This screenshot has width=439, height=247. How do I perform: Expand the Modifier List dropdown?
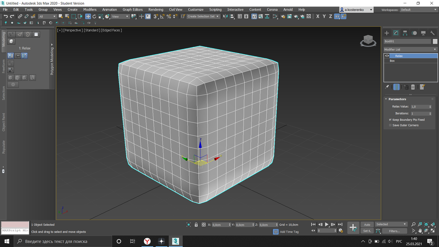tap(410, 49)
